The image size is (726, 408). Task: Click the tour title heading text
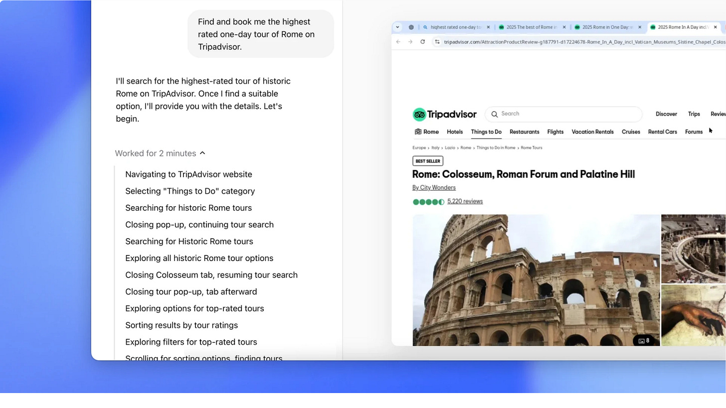[523, 174]
